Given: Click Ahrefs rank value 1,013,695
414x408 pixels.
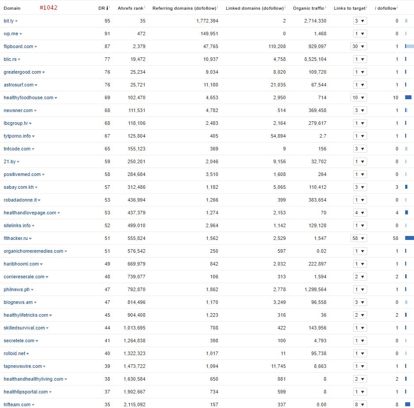Looking at the screenshot, I should tap(134, 328).
